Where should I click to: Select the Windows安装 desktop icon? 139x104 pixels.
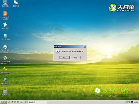point(5,37)
